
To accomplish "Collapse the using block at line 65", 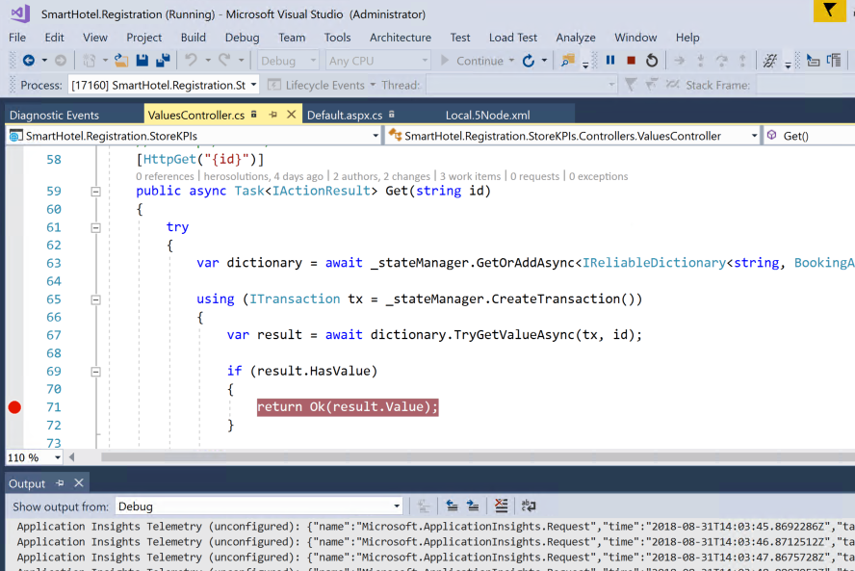I will coord(95,299).
